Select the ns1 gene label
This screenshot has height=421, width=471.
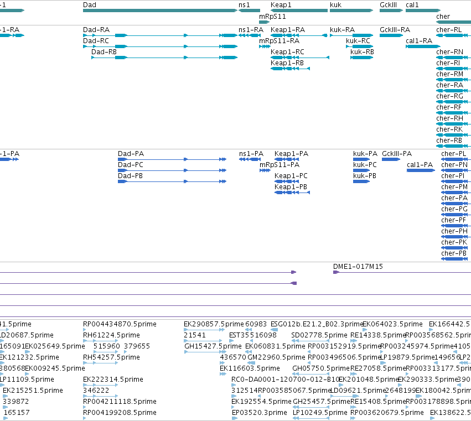244,5
